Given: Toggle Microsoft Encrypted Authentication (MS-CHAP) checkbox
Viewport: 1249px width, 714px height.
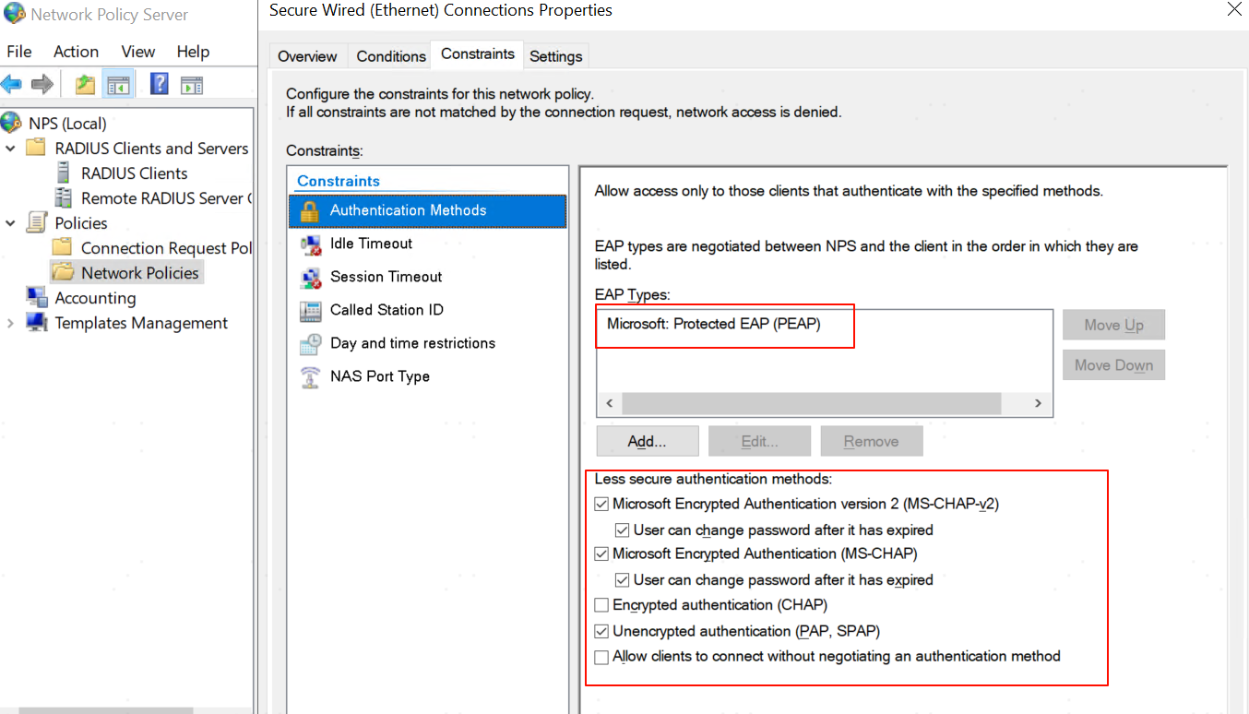Looking at the screenshot, I should point(601,554).
